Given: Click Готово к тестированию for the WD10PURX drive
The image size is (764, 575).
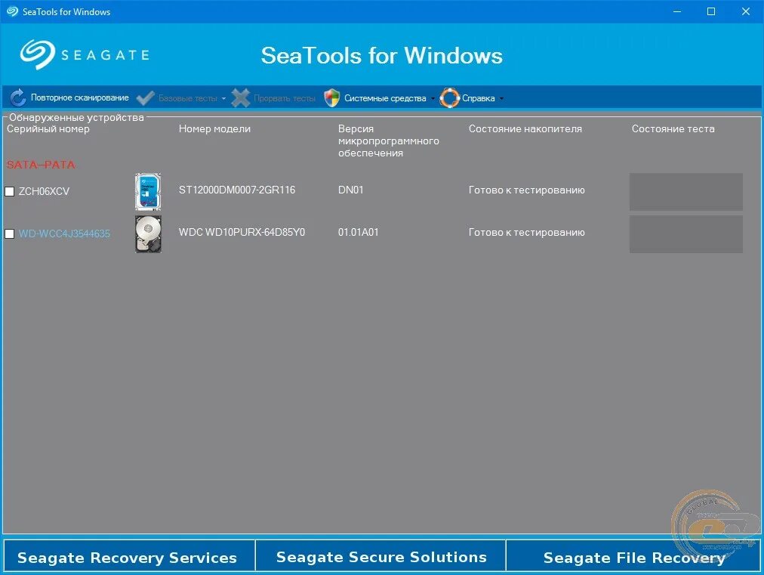Looking at the screenshot, I should pos(527,232).
